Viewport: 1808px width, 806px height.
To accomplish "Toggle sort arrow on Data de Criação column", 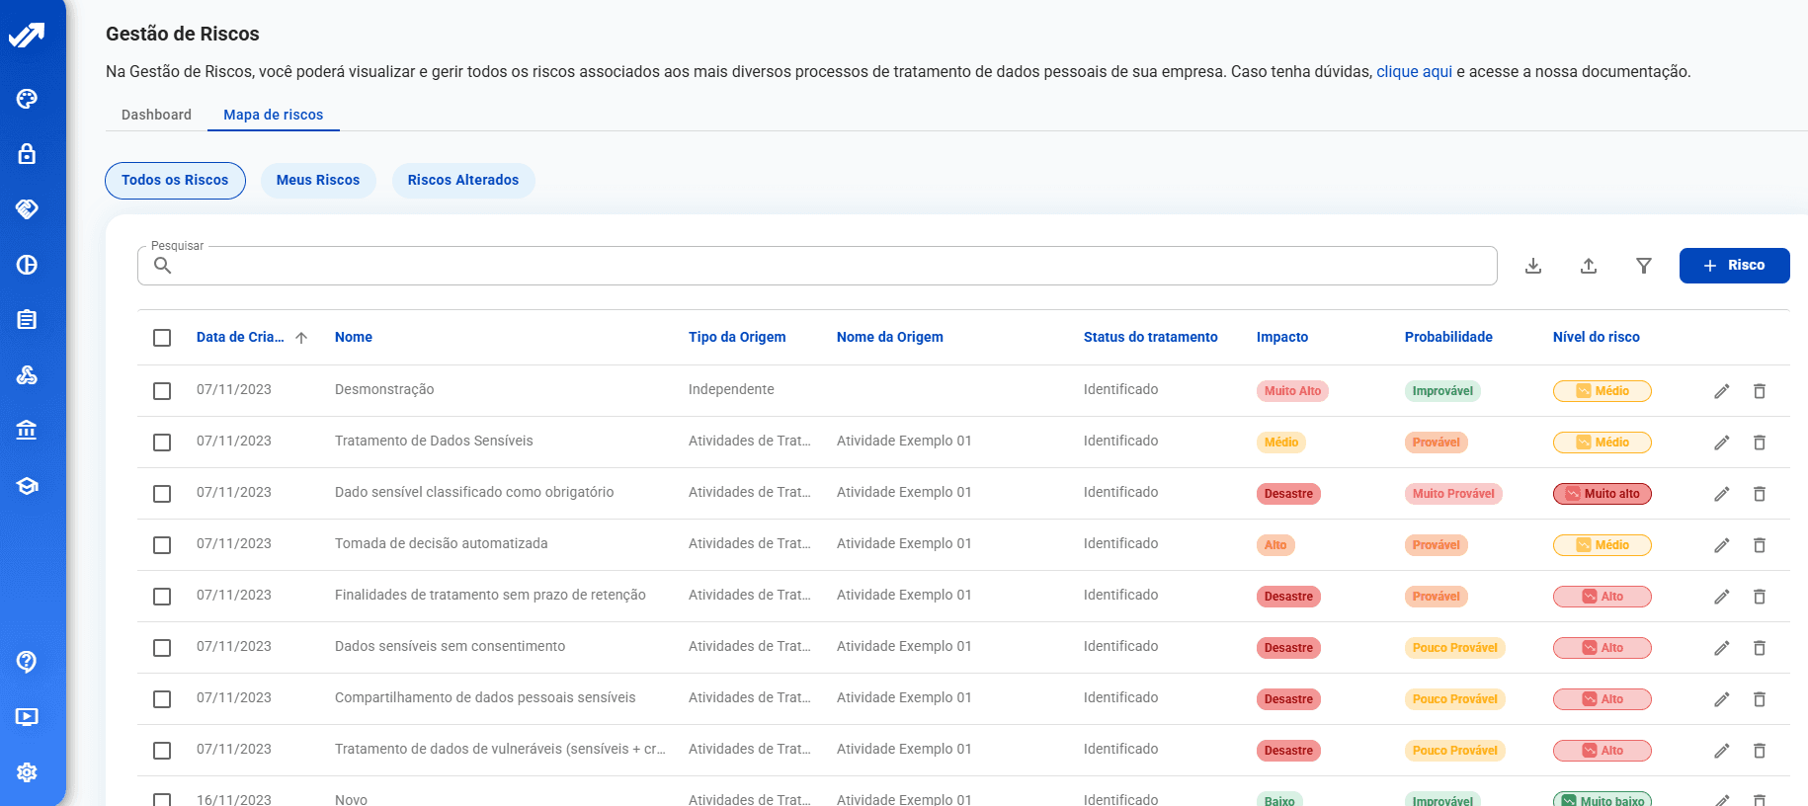I will click(x=301, y=338).
